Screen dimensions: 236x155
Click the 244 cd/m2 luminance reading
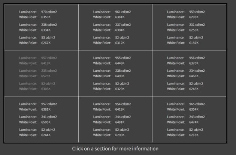click(x=123, y=117)
